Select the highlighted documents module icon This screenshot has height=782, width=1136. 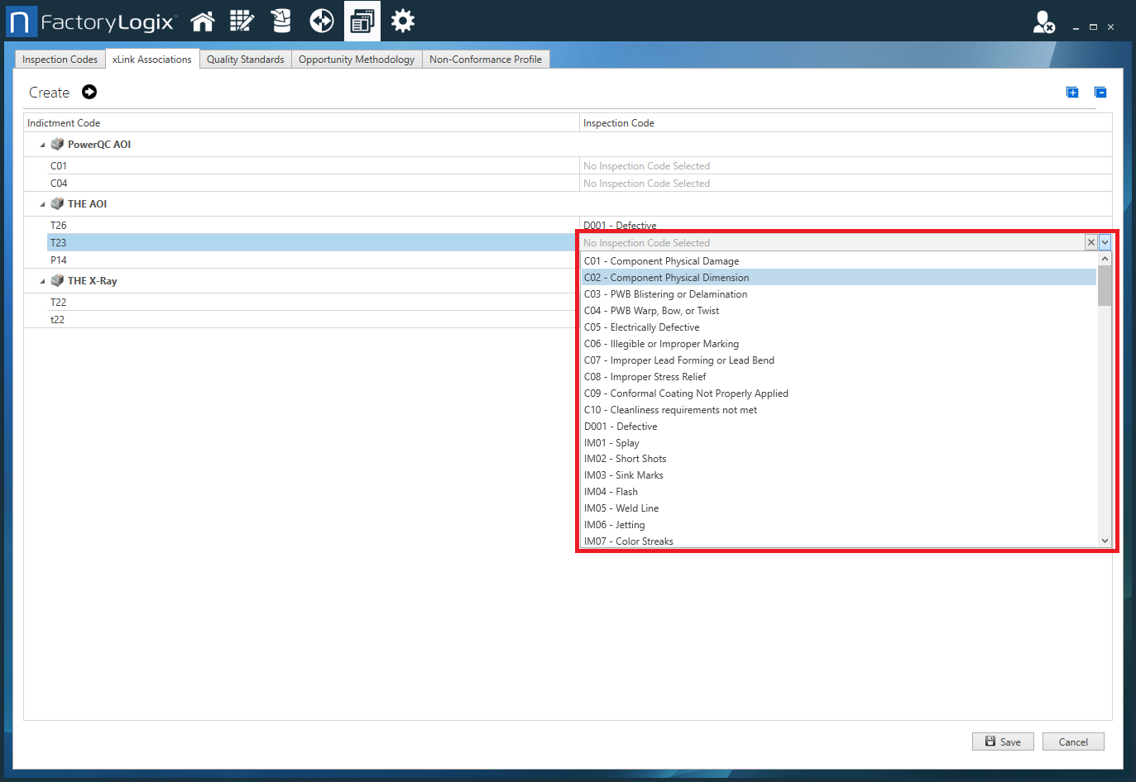362,21
